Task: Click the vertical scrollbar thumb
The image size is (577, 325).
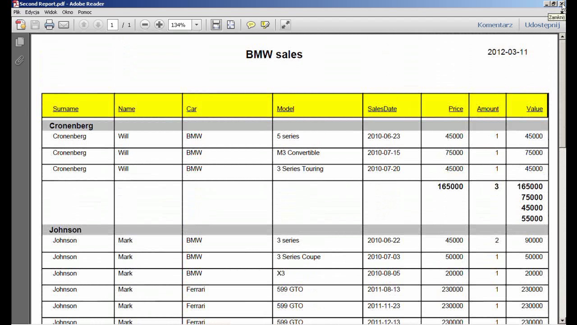Action: click(562, 93)
